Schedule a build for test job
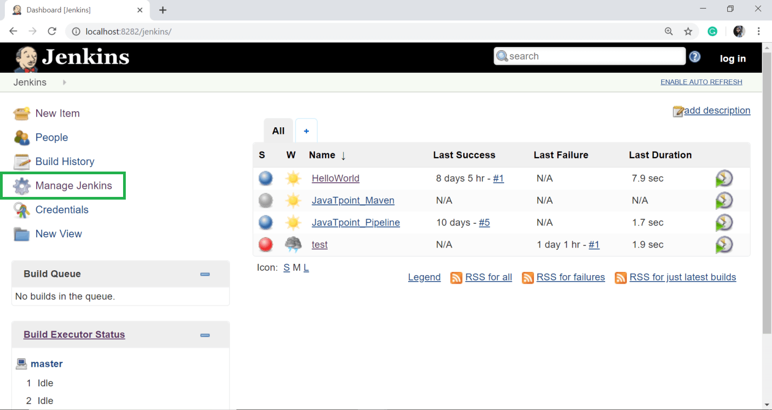The image size is (772, 410). [724, 245]
